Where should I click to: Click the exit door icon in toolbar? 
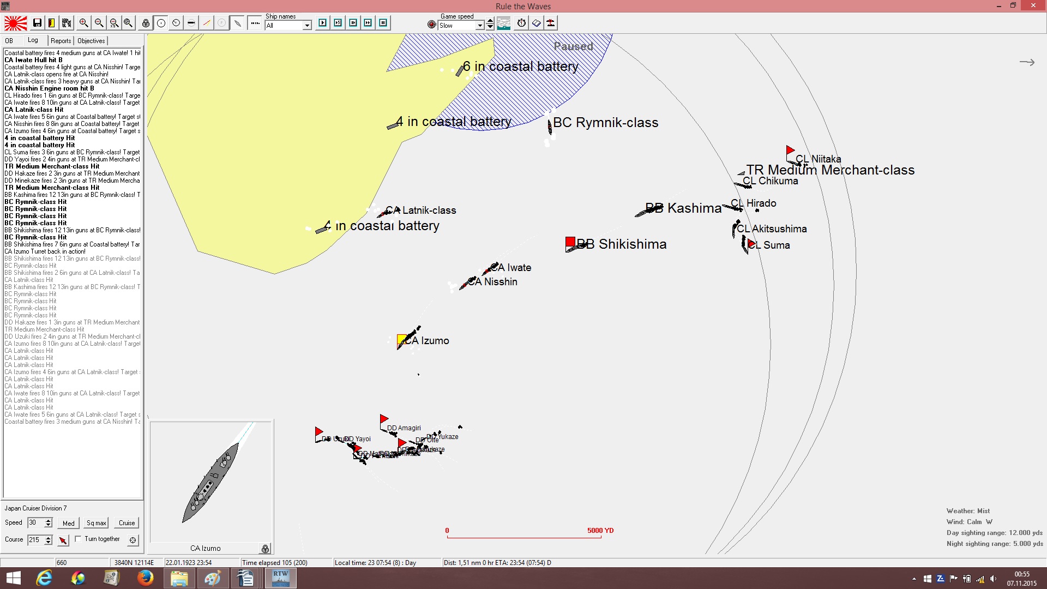[52, 23]
